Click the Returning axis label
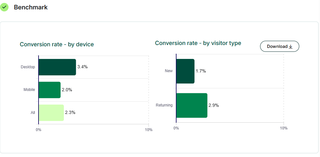The height and width of the screenshot is (157, 320). pos(164,105)
